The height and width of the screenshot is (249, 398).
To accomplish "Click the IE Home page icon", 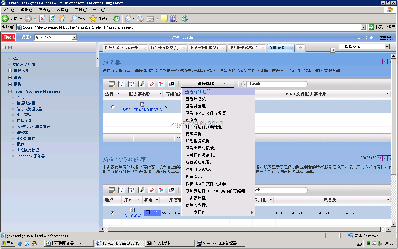I will (62, 19).
